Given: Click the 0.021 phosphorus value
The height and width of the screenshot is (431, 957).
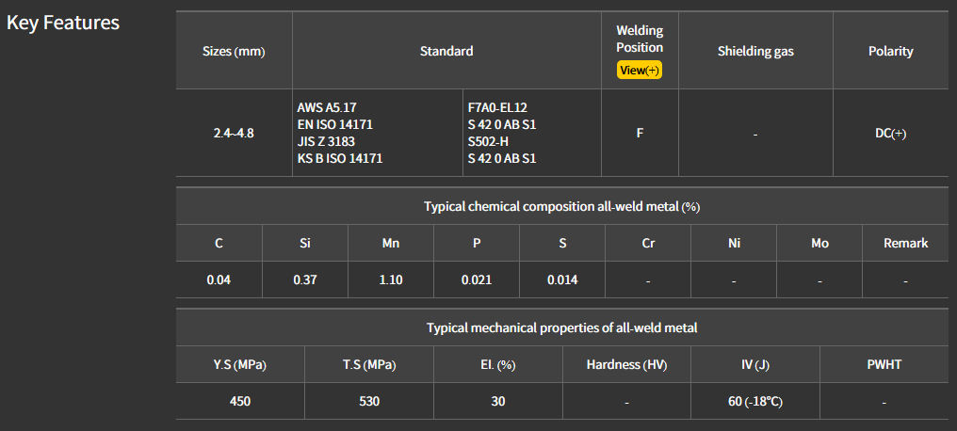Looking at the screenshot, I should [477, 279].
